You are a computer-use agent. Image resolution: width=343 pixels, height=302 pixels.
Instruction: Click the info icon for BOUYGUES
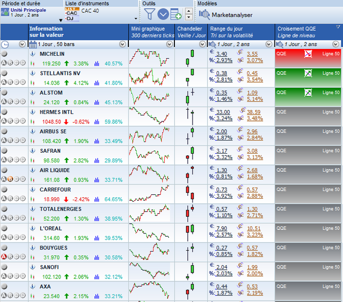click(x=33, y=248)
